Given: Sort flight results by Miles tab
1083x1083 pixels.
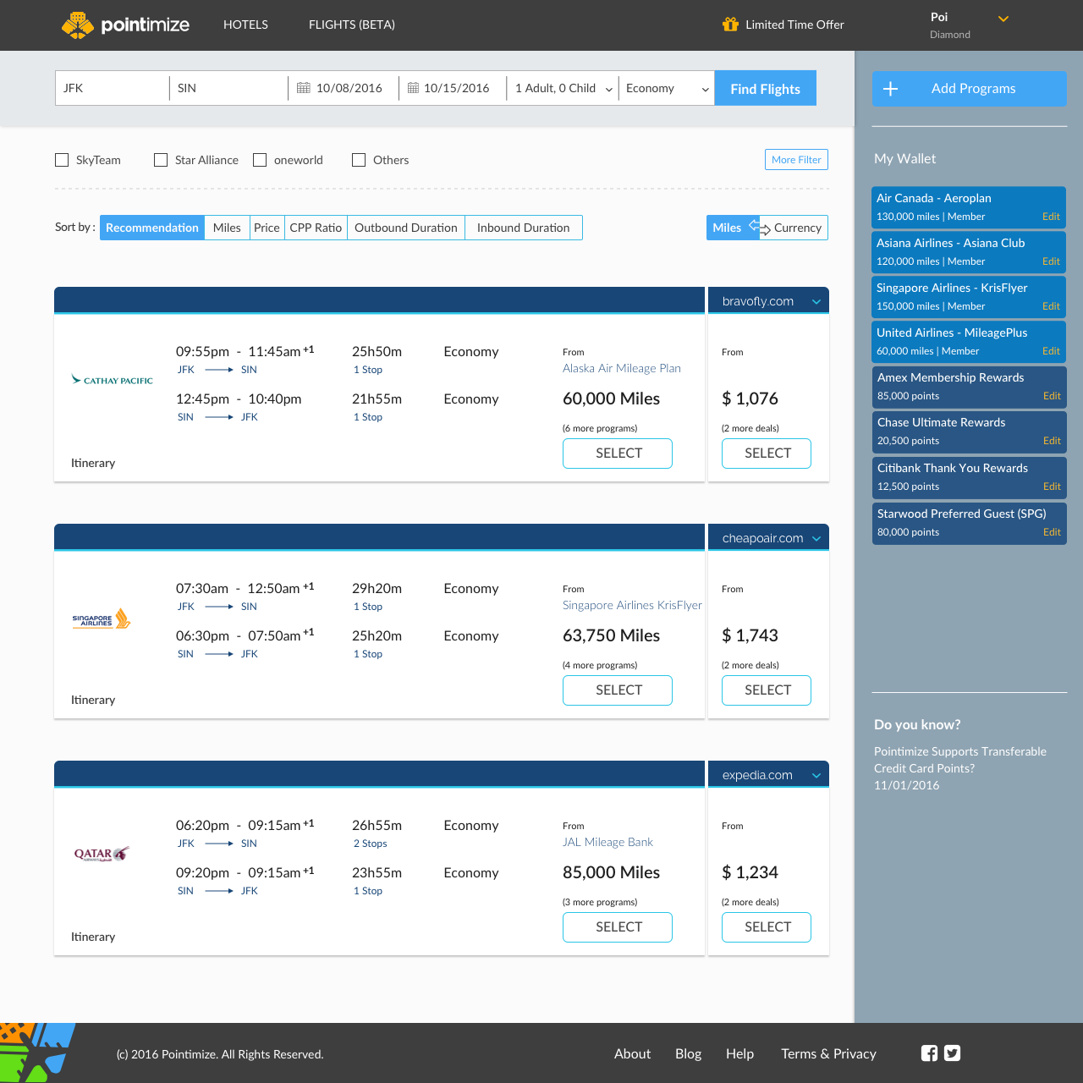Looking at the screenshot, I should pyautogui.click(x=227, y=228).
